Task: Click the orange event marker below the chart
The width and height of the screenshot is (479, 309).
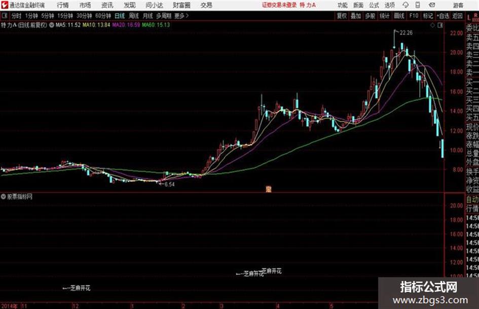Action: pyautogui.click(x=269, y=189)
